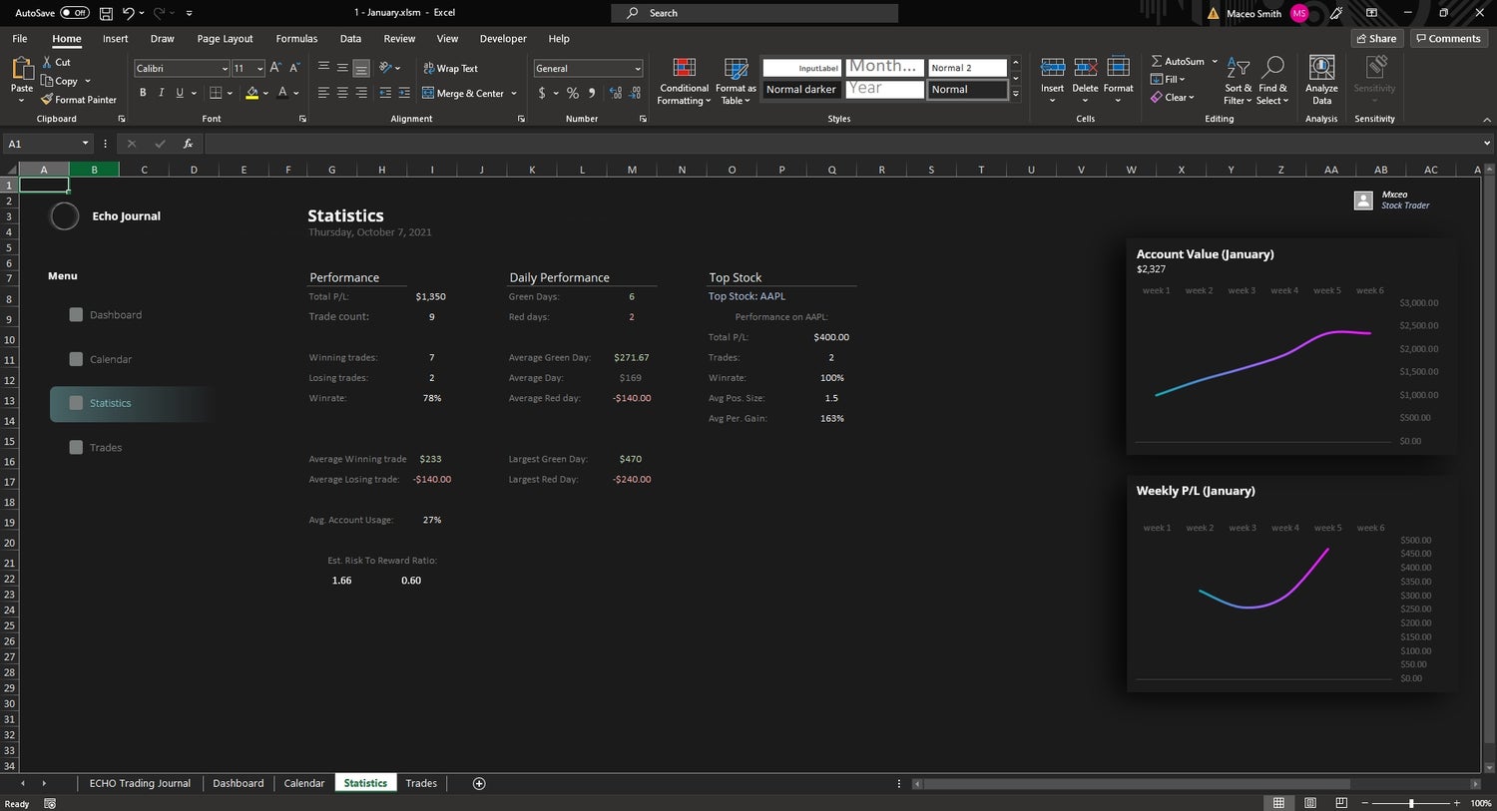
Task: Check the Trades menu checkbox
Action: click(x=76, y=448)
